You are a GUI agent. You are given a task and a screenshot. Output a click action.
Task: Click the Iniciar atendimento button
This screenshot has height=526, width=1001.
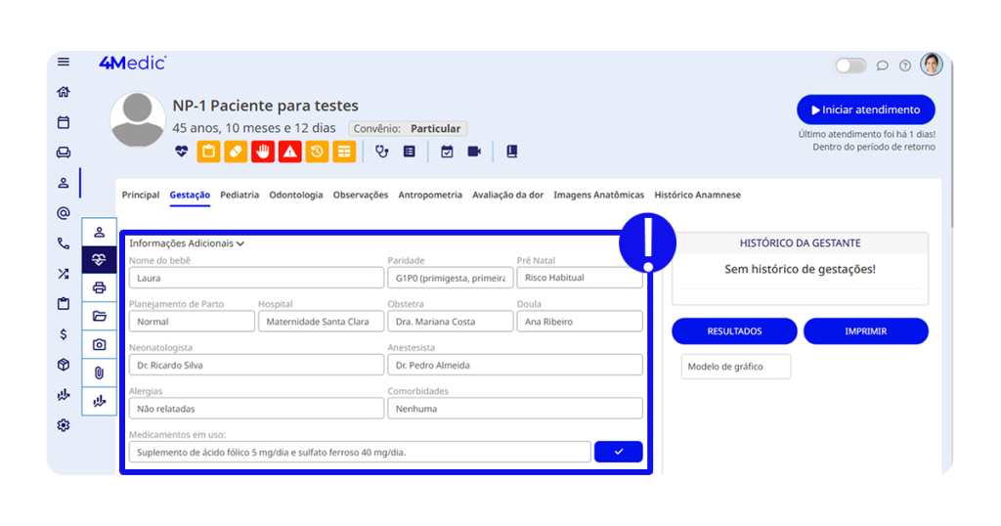[865, 110]
